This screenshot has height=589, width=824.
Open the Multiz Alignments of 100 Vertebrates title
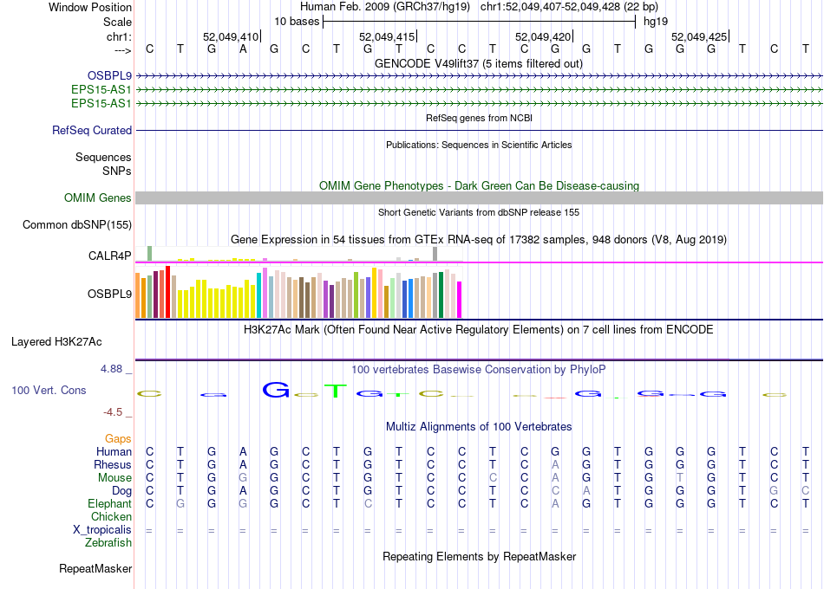(479, 426)
